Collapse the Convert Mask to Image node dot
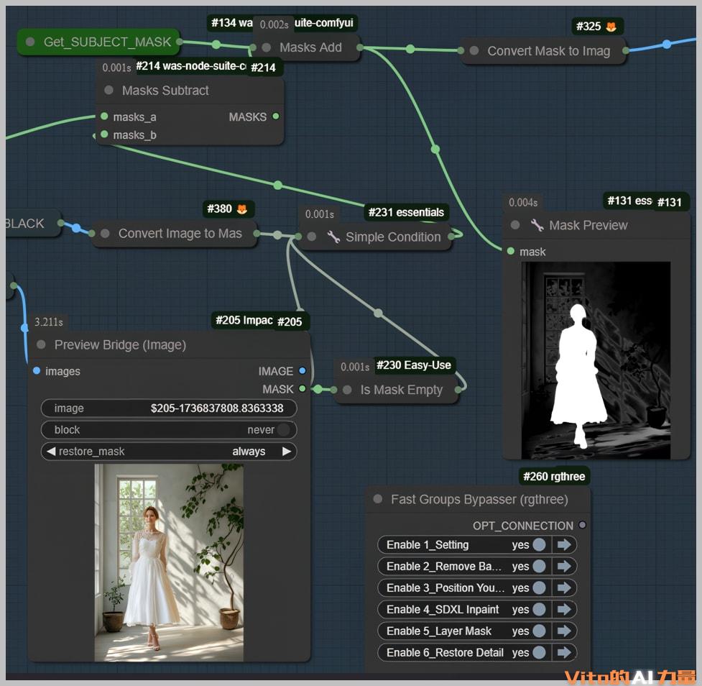 click(x=474, y=50)
